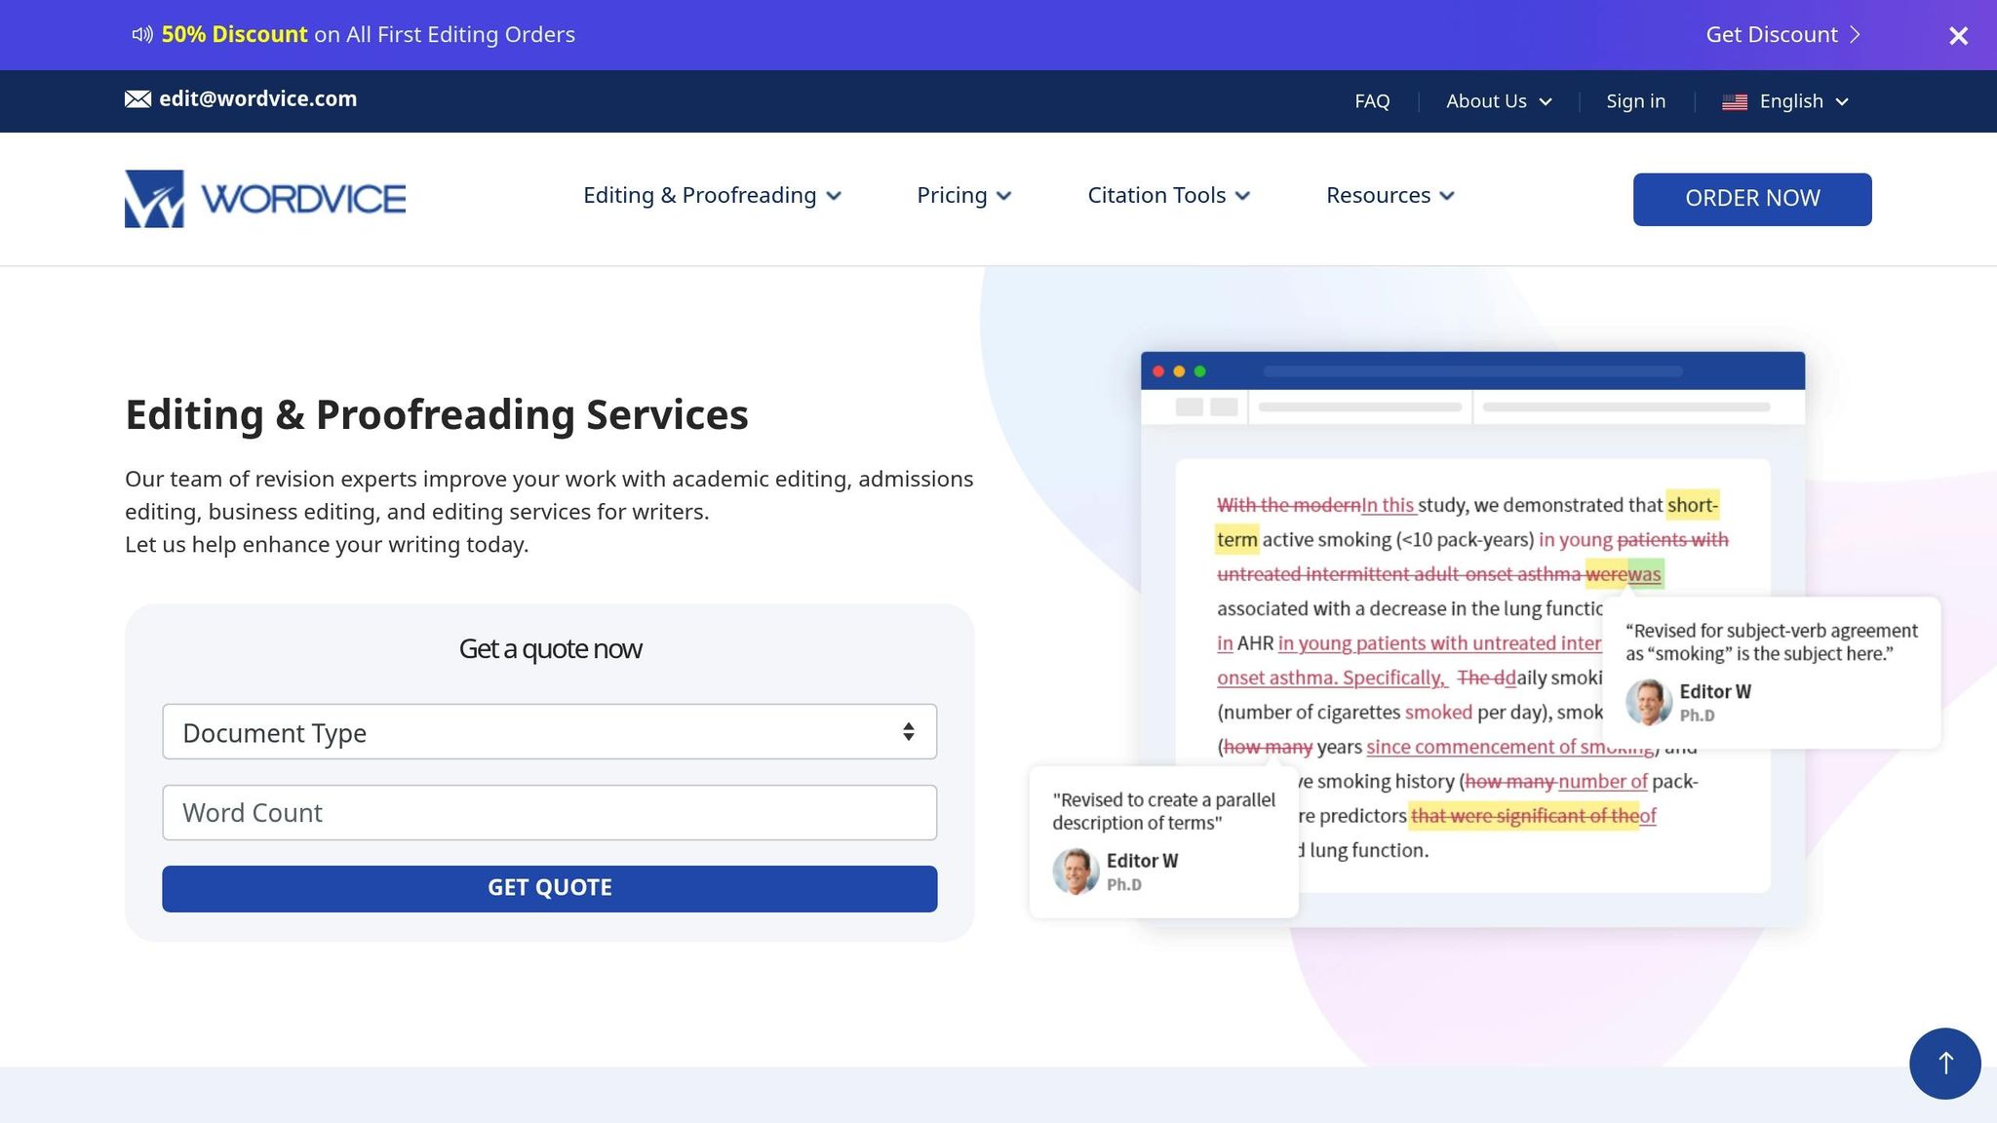Screen dimensions: 1997x1123
Task: Open Editing & Proofreading menu
Action: (712, 196)
